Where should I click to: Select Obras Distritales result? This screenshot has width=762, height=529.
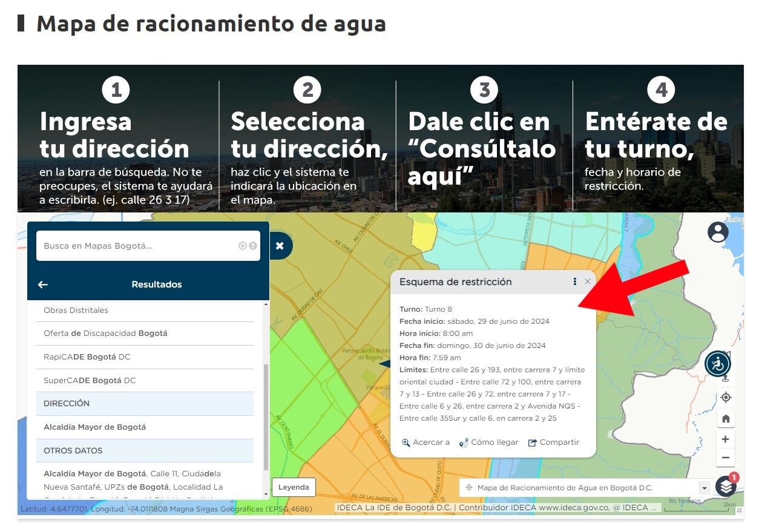pyautogui.click(x=76, y=310)
